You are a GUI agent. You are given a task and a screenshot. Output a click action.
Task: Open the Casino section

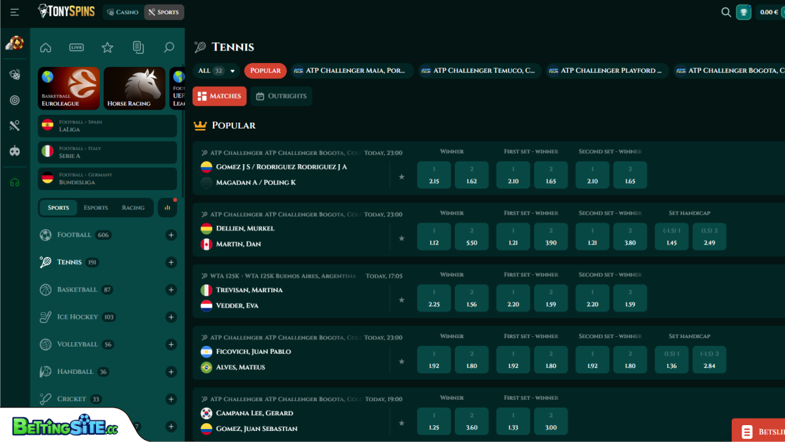point(122,12)
